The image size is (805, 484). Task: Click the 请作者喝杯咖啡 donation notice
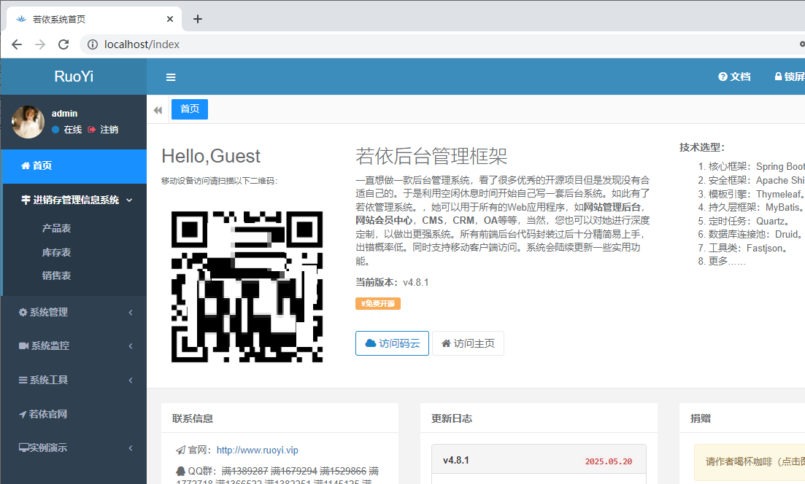point(750,461)
